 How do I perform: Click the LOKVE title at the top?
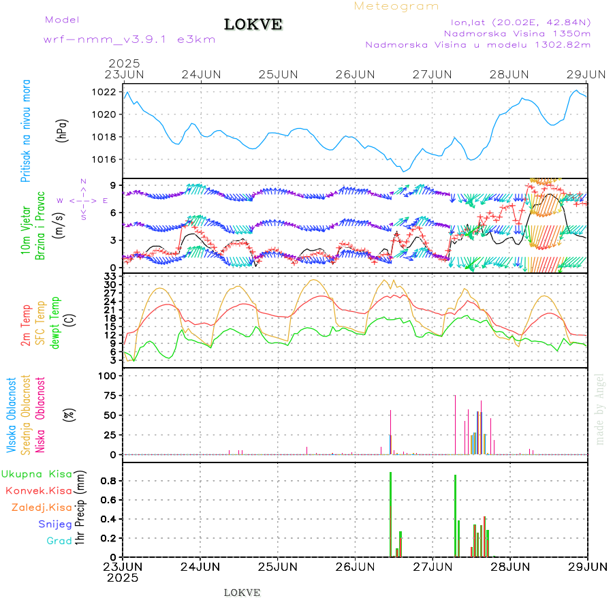pos(253,25)
